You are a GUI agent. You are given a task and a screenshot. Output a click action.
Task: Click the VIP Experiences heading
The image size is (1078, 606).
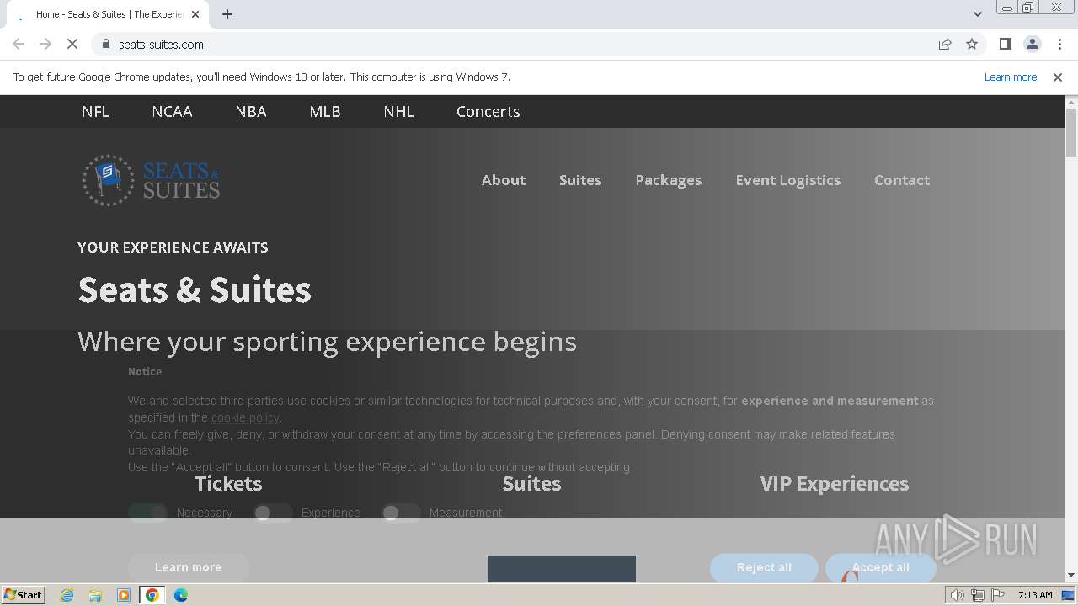click(x=835, y=483)
